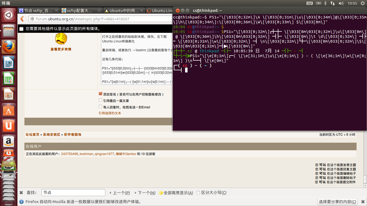
Task: Open LibreOffice Writer from launcher
Action: [9, 63]
